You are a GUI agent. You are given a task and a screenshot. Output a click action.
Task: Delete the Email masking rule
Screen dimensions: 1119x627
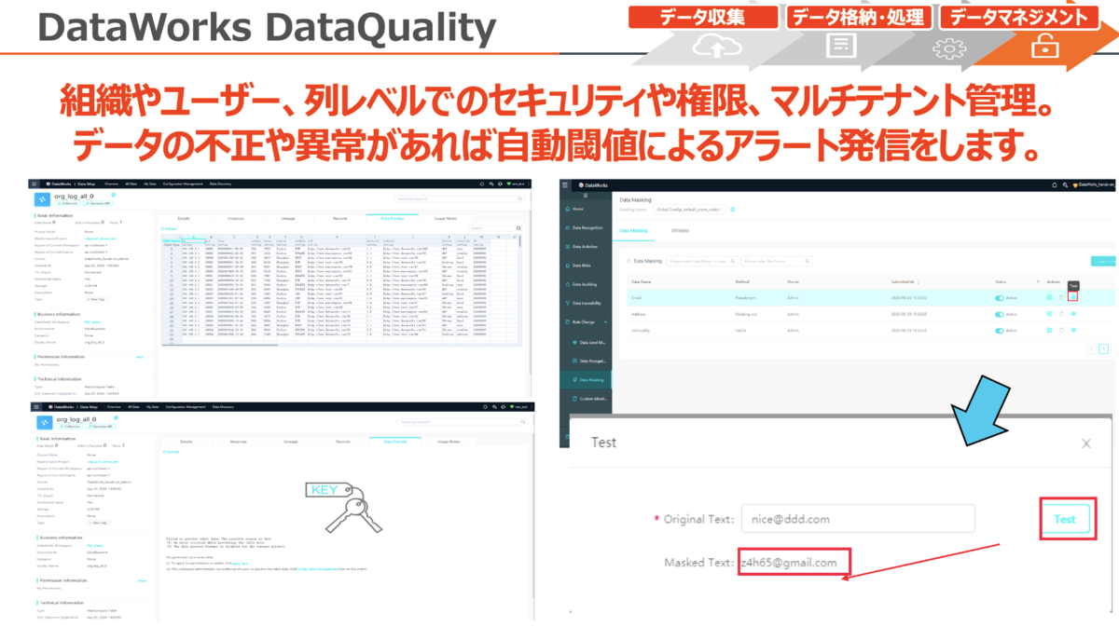(x=1061, y=297)
